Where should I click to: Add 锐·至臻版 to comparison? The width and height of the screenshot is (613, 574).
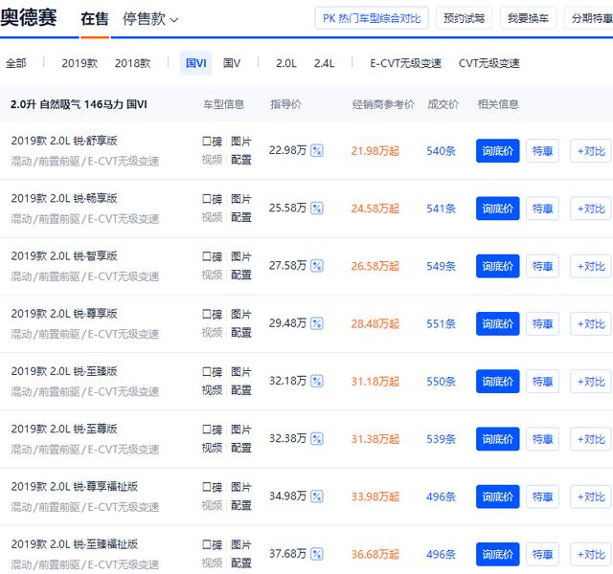click(x=591, y=381)
